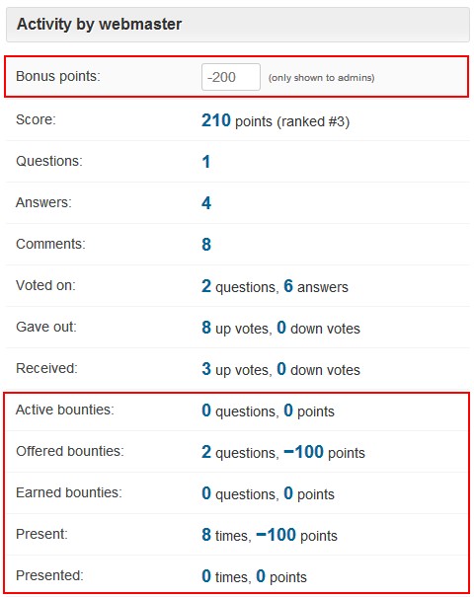Click Active bounties 0 questions value
474x597 pixels.
click(x=206, y=410)
